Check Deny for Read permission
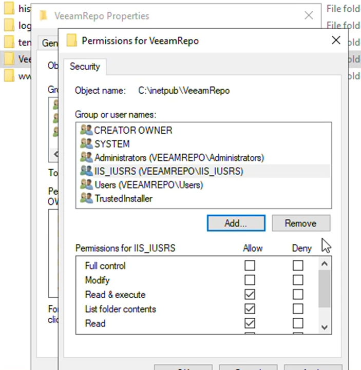Viewport: 361px width, 370px height. (x=298, y=323)
